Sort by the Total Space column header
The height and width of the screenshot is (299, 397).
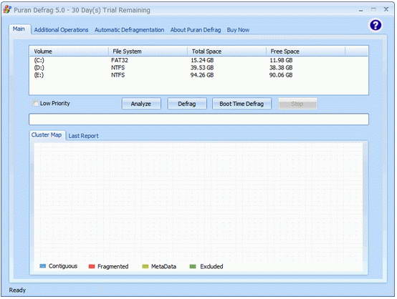(x=227, y=52)
